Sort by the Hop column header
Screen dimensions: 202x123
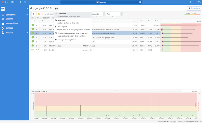pyautogui.click(x=35, y=21)
